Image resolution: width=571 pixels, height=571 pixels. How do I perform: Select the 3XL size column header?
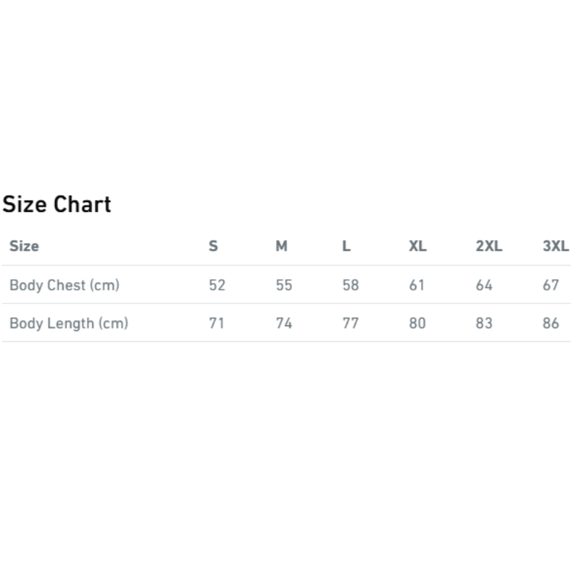(555, 246)
